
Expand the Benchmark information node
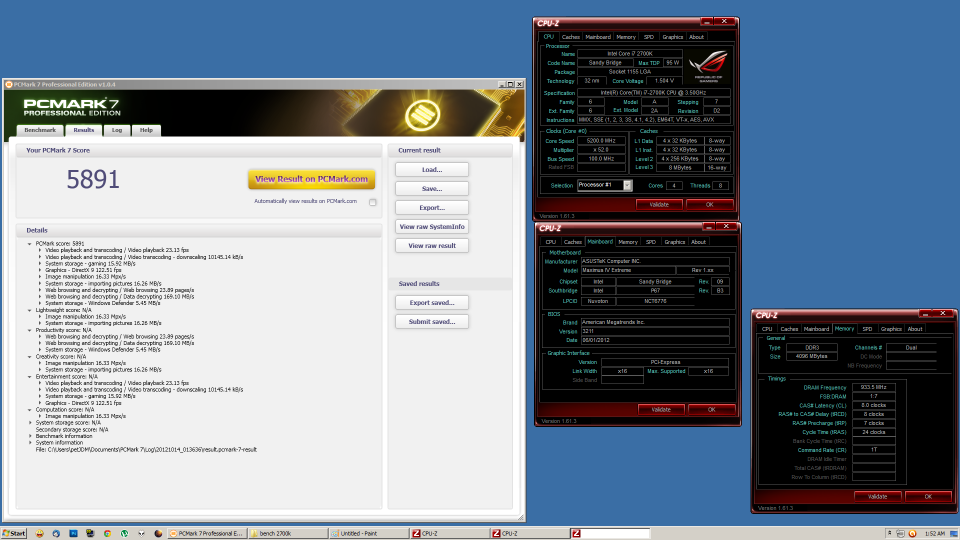pyautogui.click(x=30, y=436)
